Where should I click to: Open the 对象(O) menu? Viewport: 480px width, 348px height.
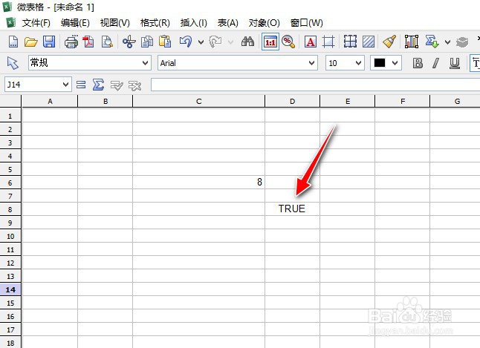pos(265,22)
